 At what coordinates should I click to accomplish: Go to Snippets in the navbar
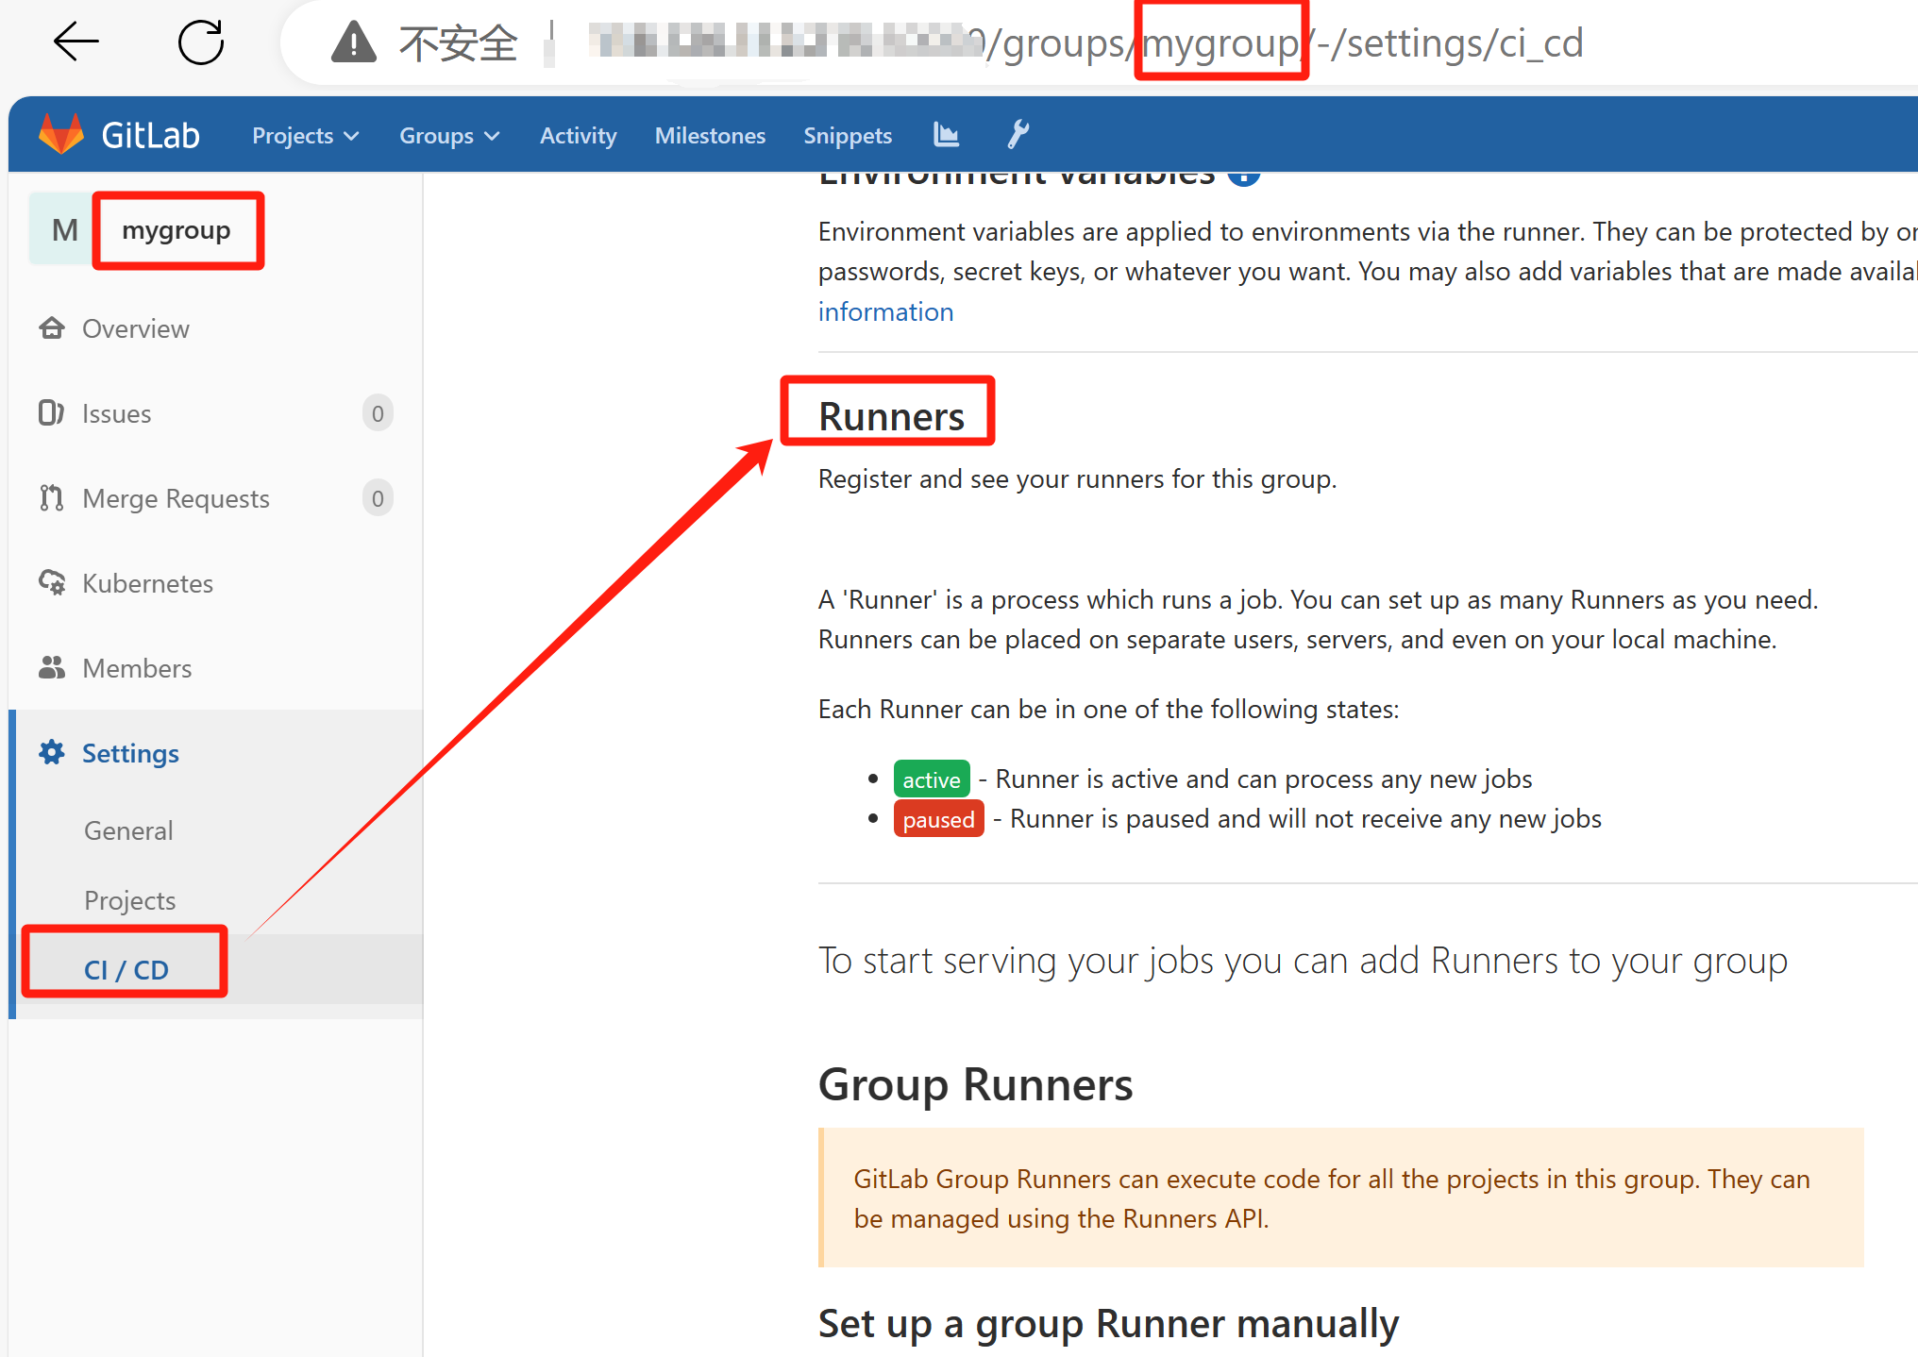click(x=847, y=135)
